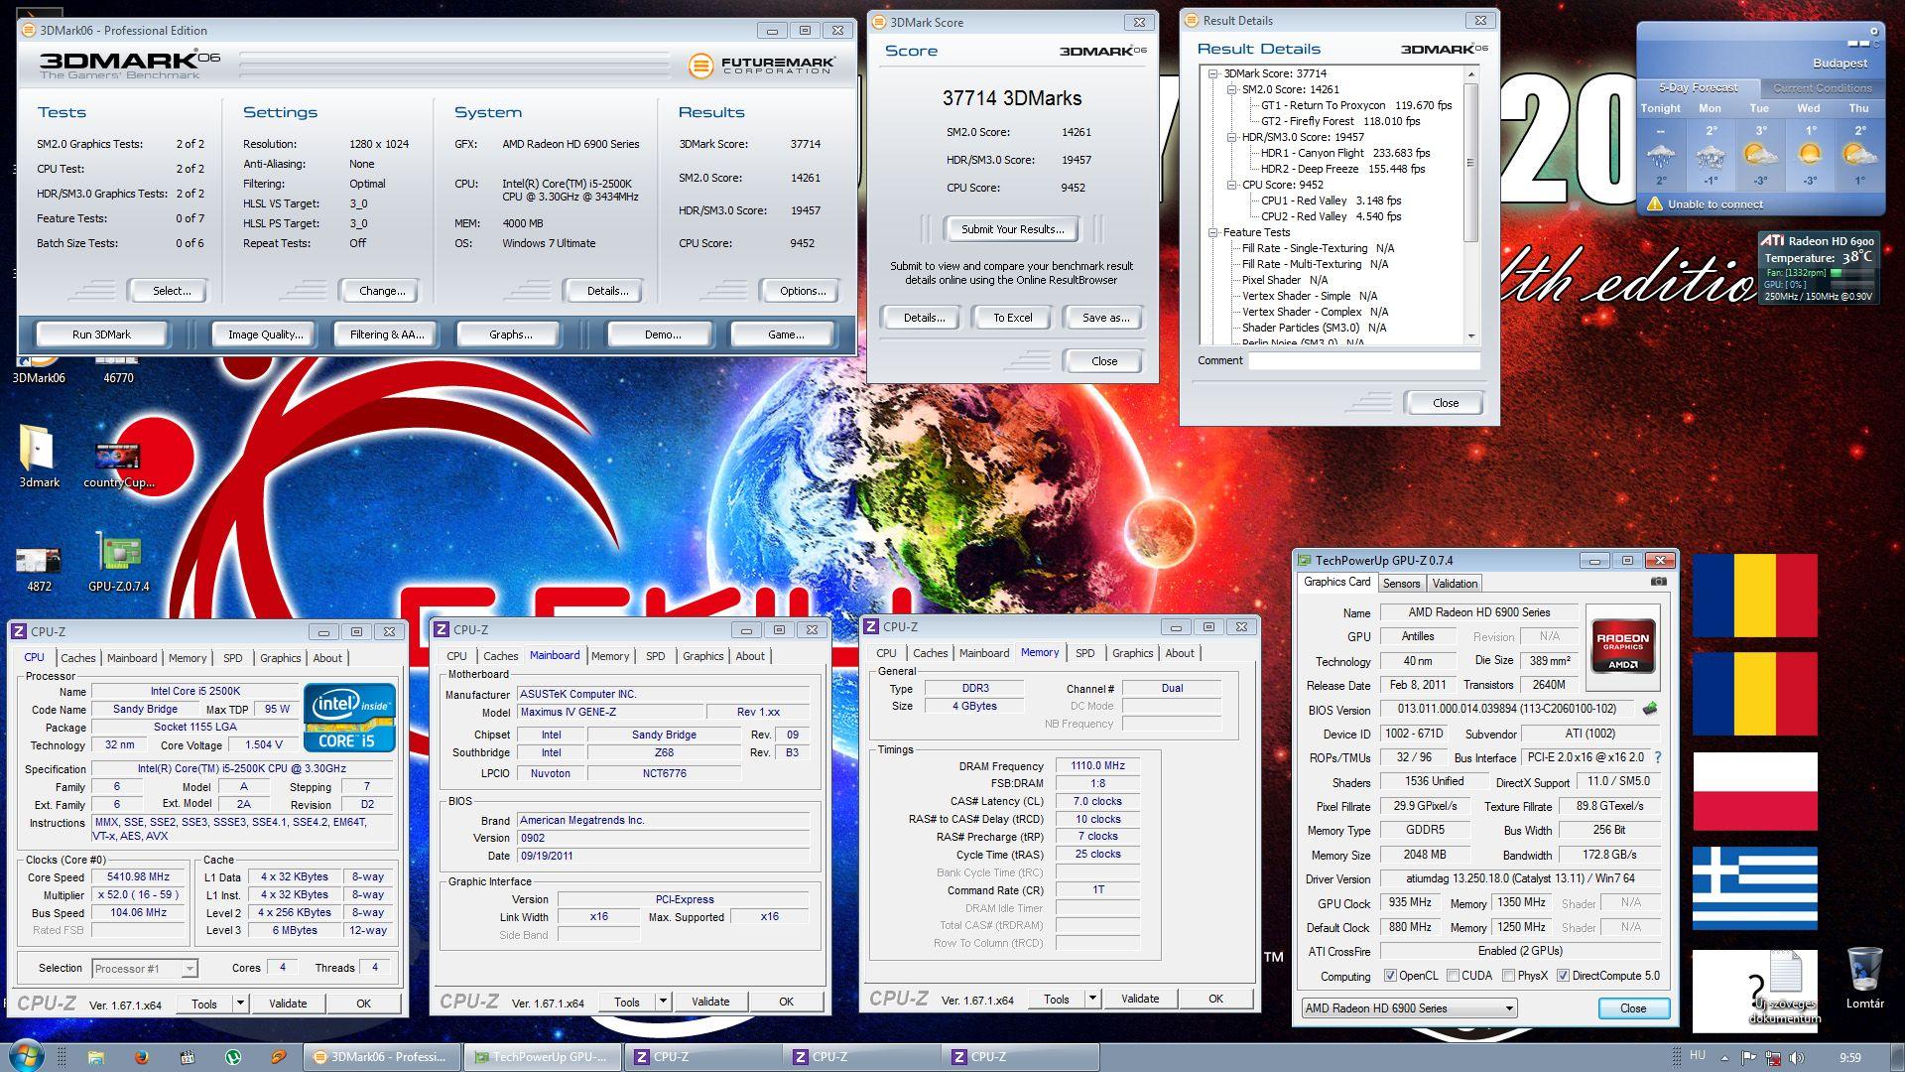Open the Lomtár recycle bin
This screenshot has height=1072, width=1905.
coord(1864,977)
